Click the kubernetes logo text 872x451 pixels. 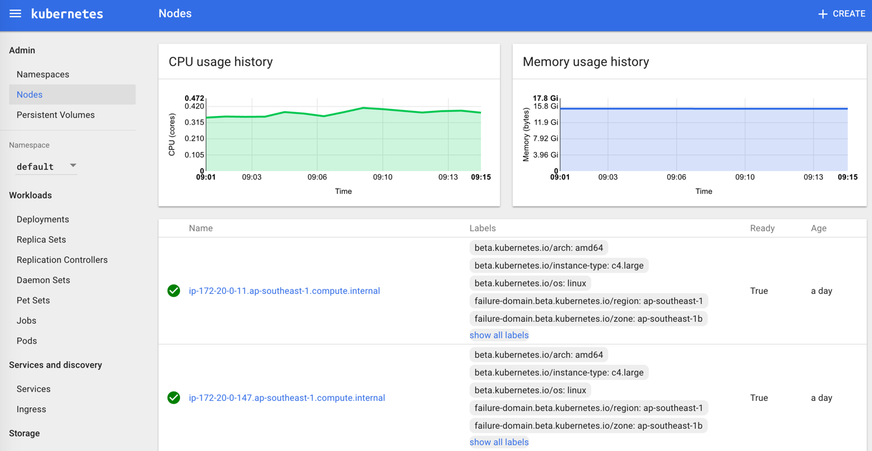[67, 14]
